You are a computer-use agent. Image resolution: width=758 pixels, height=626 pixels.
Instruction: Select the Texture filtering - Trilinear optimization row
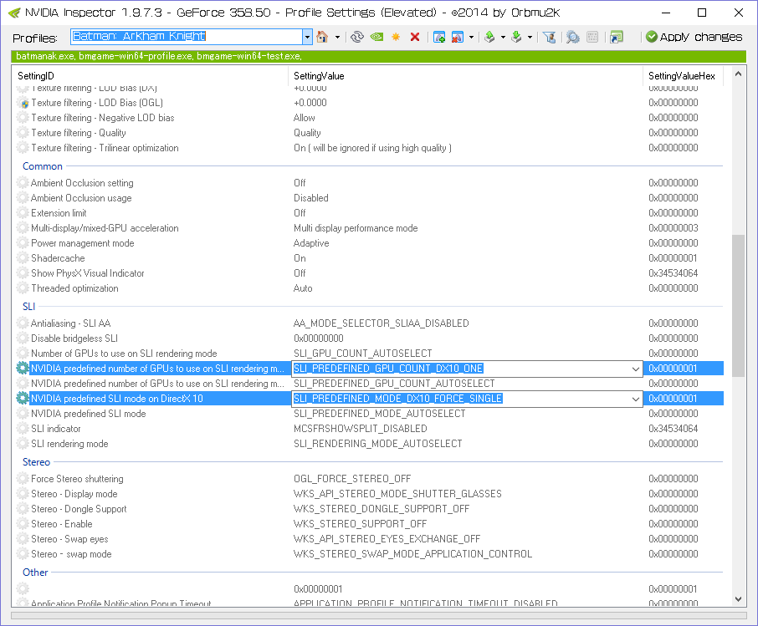368,148
